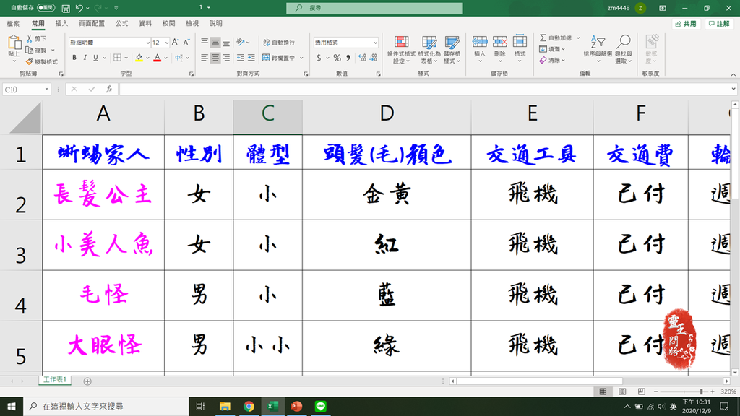Expand the 自動加總 AutoSum dropdown arrow

pyautogui.click(x=578, y=38)
